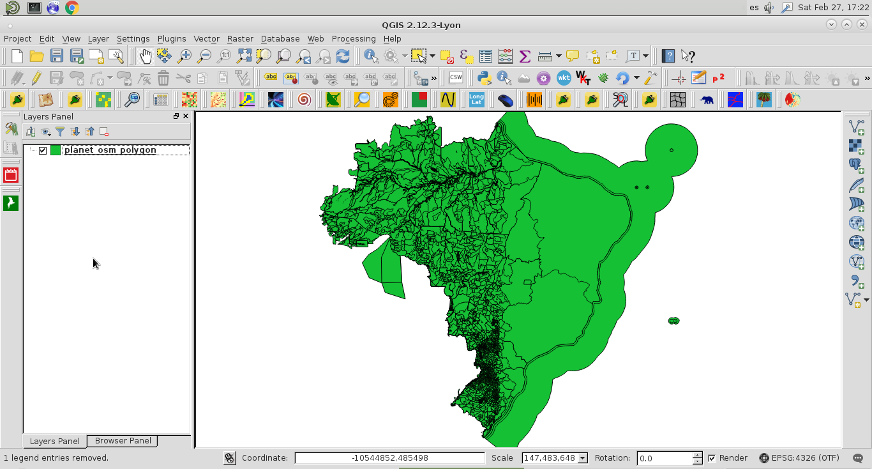The image size is (872, 469).
Task: Click the green bug plugin icon
Action: click(603, 78)
